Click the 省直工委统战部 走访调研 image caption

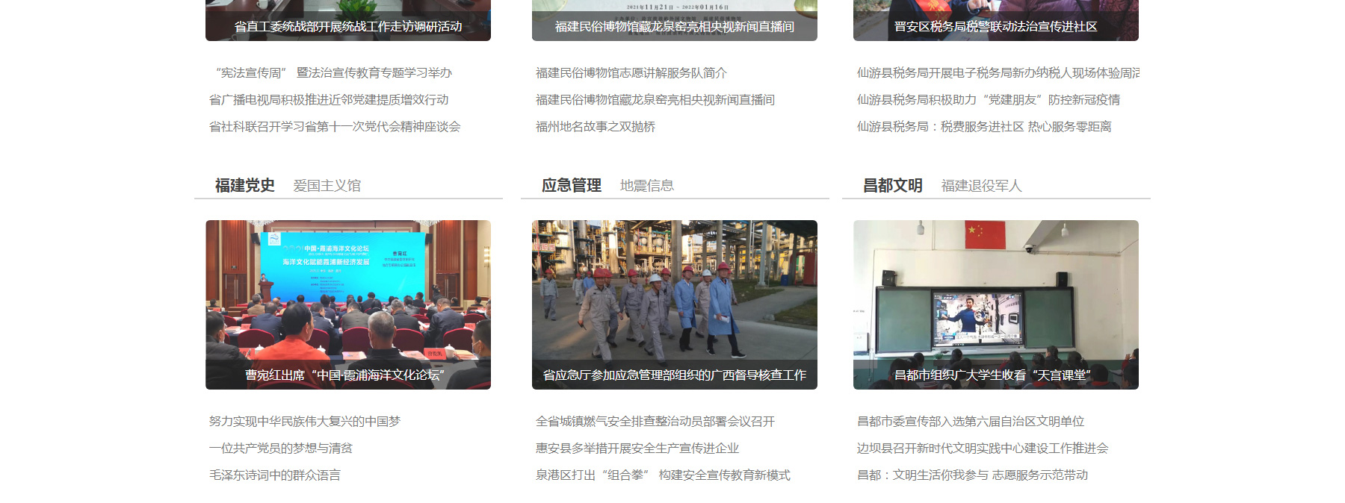(347, 27)
